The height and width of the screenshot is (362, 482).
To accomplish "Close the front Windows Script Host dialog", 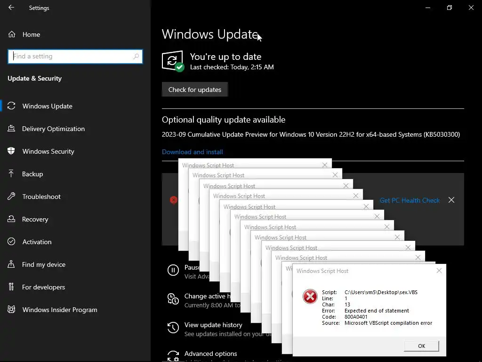I will pyautogui.click(x=439, y=271).
